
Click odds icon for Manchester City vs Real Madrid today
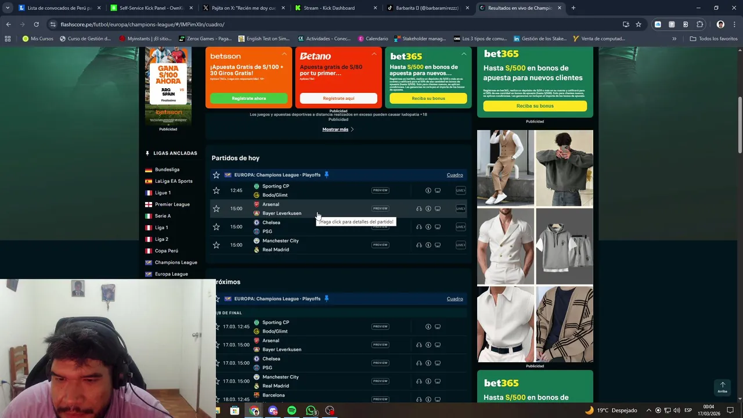tap(428, 245)
